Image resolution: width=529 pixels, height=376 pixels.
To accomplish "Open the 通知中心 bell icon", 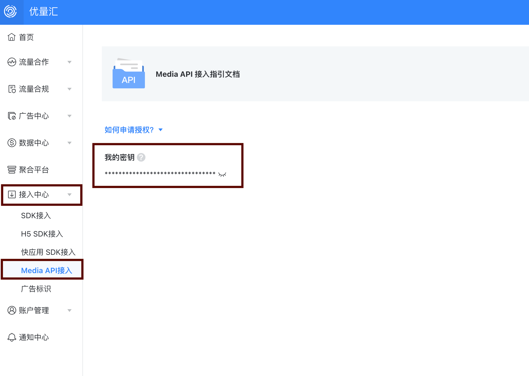I will [11, 337].
